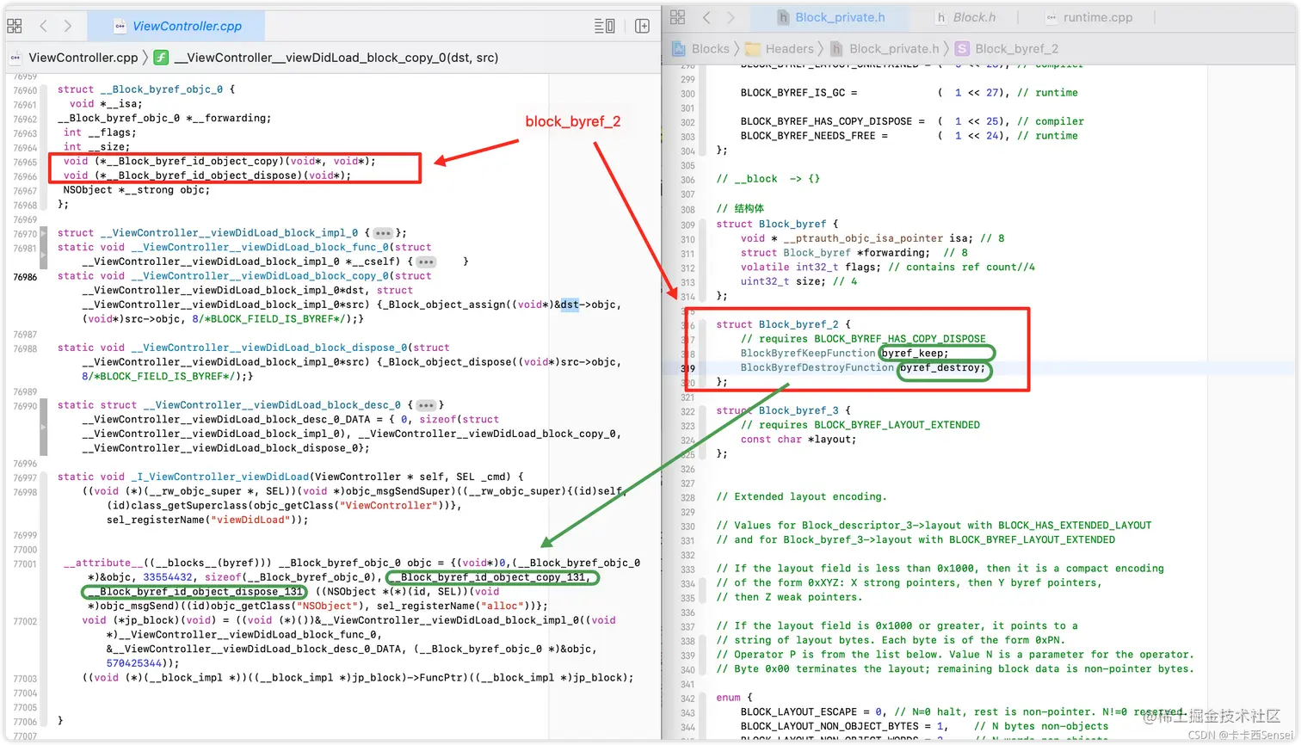Select the ViewController.cpp file icon in jump bar

15,57
